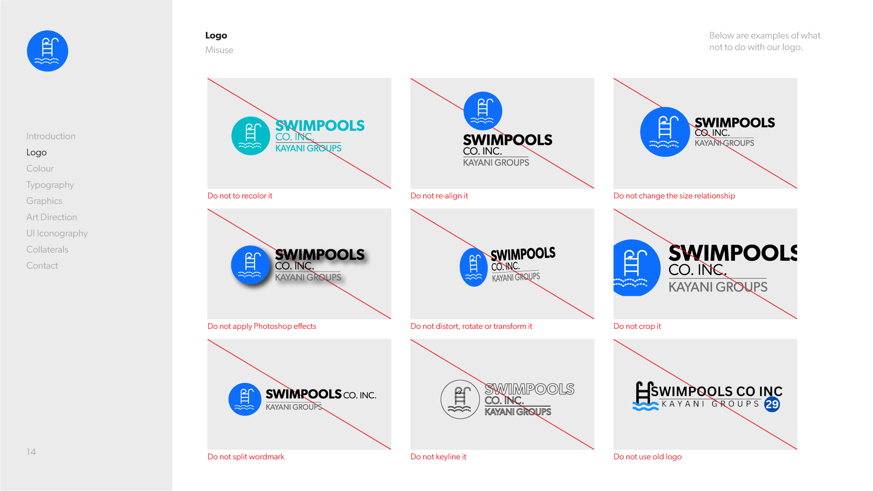Click the outlined keyline logo circle
The width and height of the screenshot is (873, 491).
point(460,399)
